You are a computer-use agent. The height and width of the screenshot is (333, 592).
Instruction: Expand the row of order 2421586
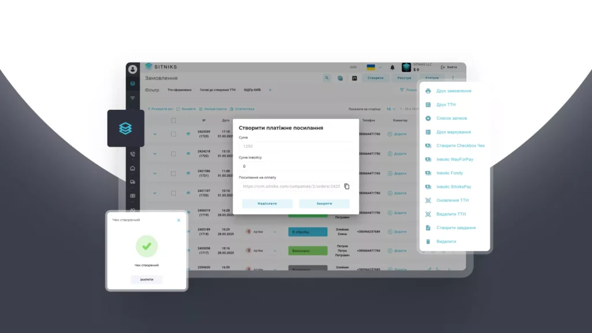[155, 173]
